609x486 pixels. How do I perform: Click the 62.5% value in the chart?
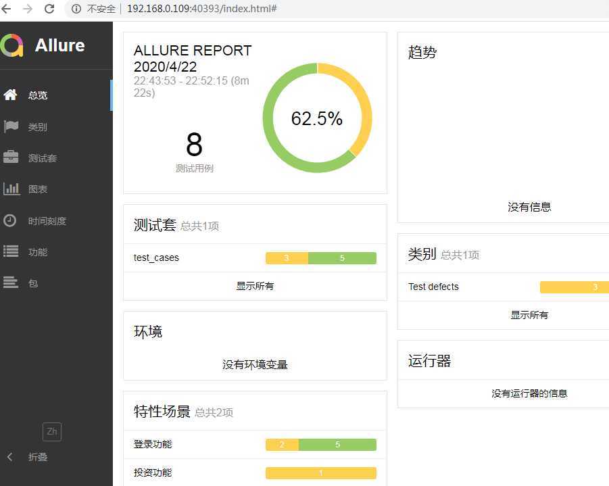pyautogui.click(x=317, y=118)
